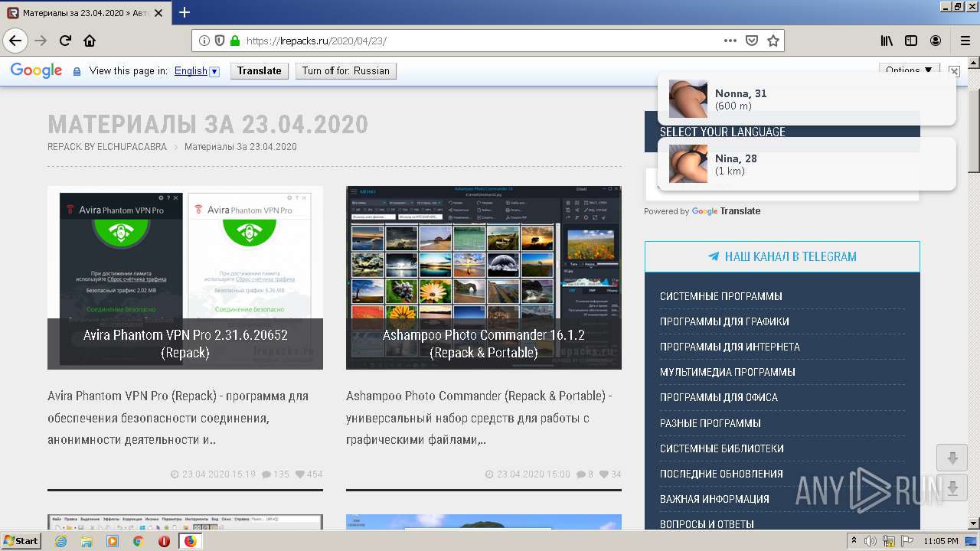
Task: Open the Firefox hamburger menu
Action: (965, 41)
